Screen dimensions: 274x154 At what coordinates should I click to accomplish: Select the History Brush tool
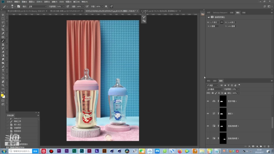tap(3, 48)
